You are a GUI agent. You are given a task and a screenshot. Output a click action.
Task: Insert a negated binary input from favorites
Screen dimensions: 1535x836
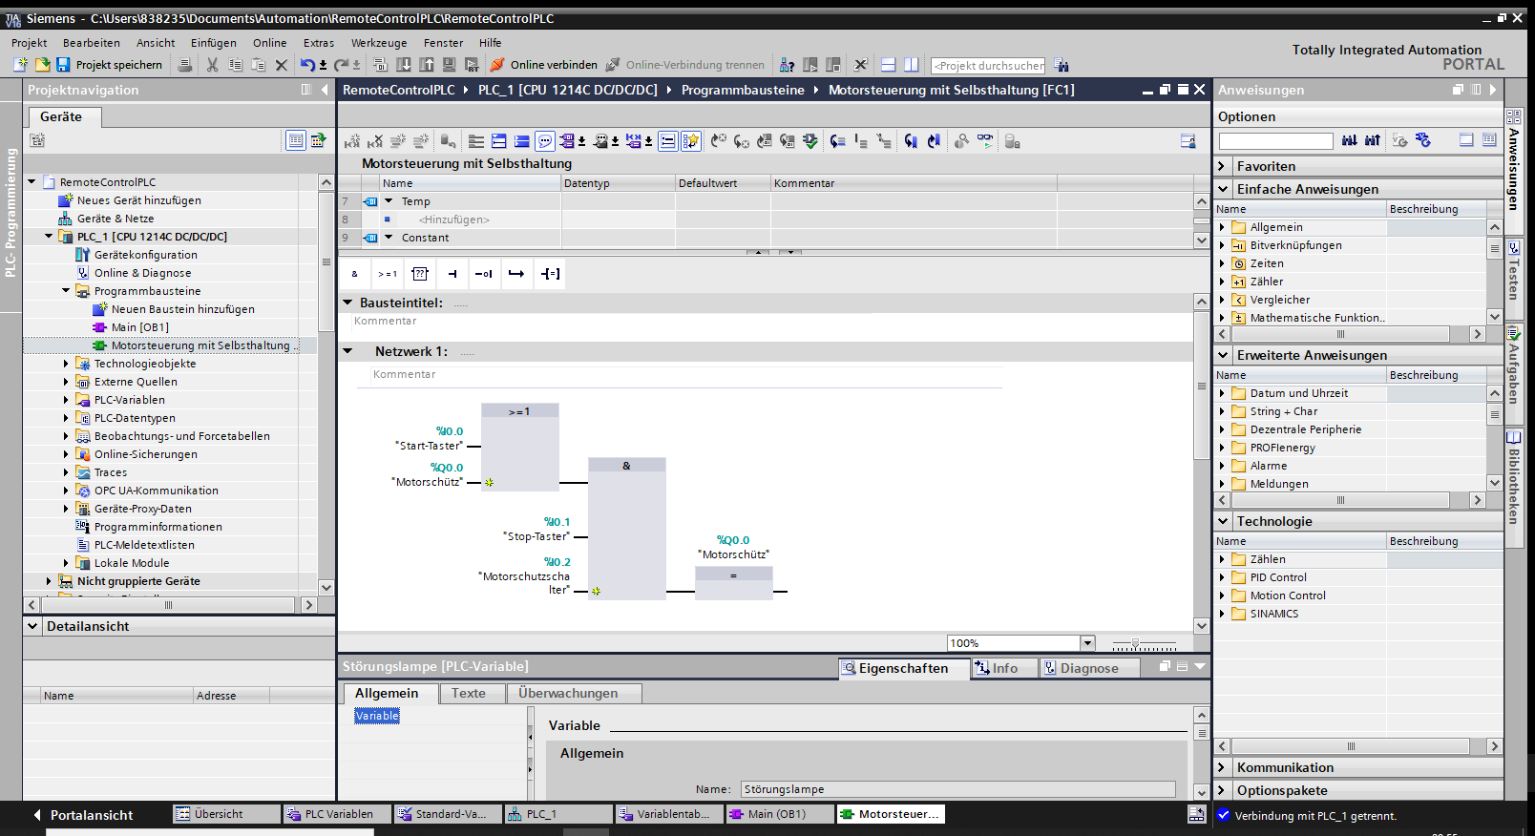(x=484, y=274)
